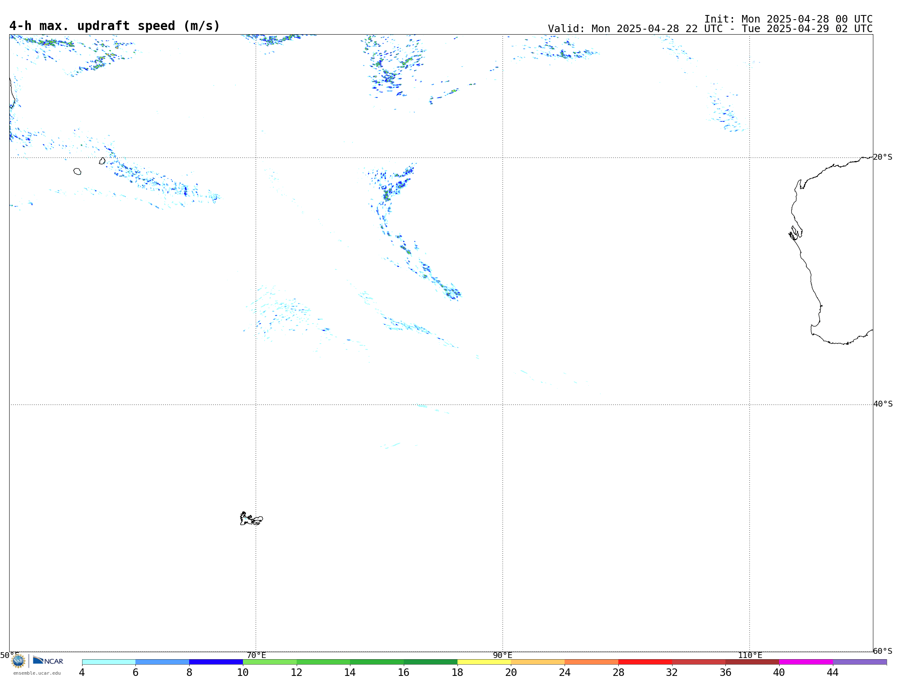Pick the brown 36–40 colorbar segment
The width and height of the screenshot is (900, 678).
752,662
